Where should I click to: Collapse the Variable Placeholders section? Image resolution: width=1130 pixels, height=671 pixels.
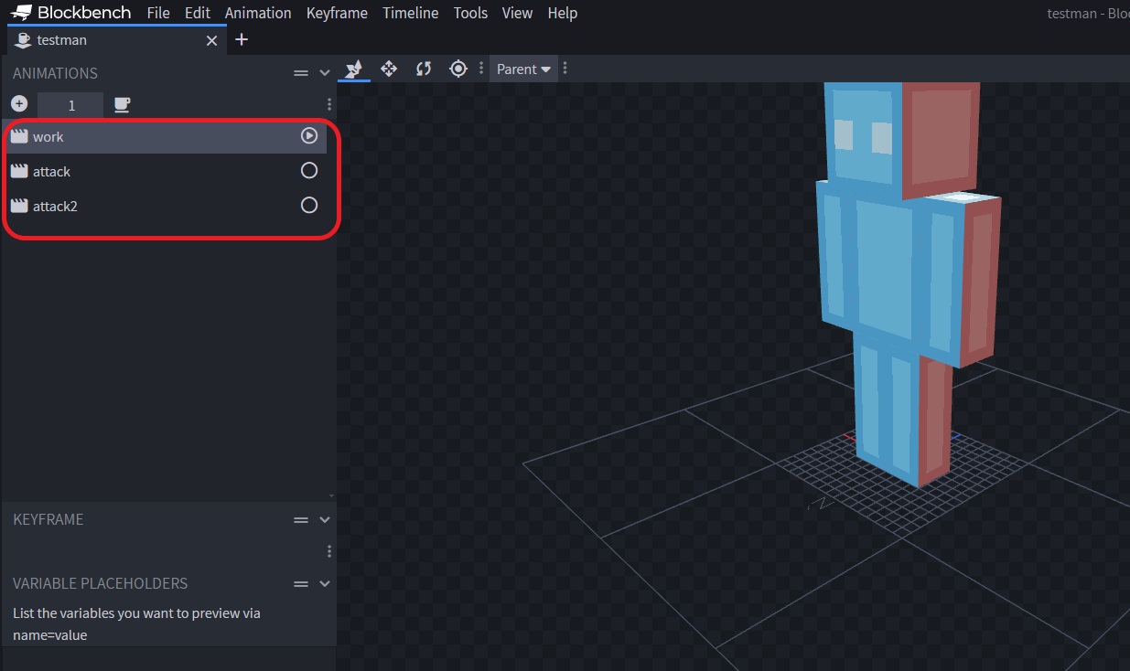[324, 583]
